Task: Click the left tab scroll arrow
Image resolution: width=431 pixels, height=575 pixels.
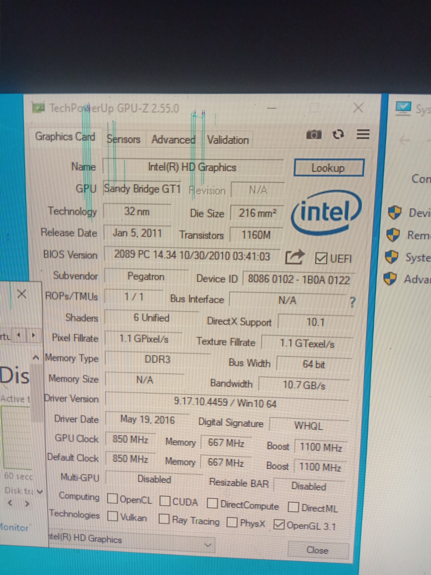Action: click(x=19, y=336)
